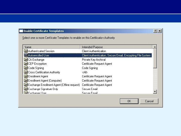Select the CA Exchange template name

pos(36,60)
